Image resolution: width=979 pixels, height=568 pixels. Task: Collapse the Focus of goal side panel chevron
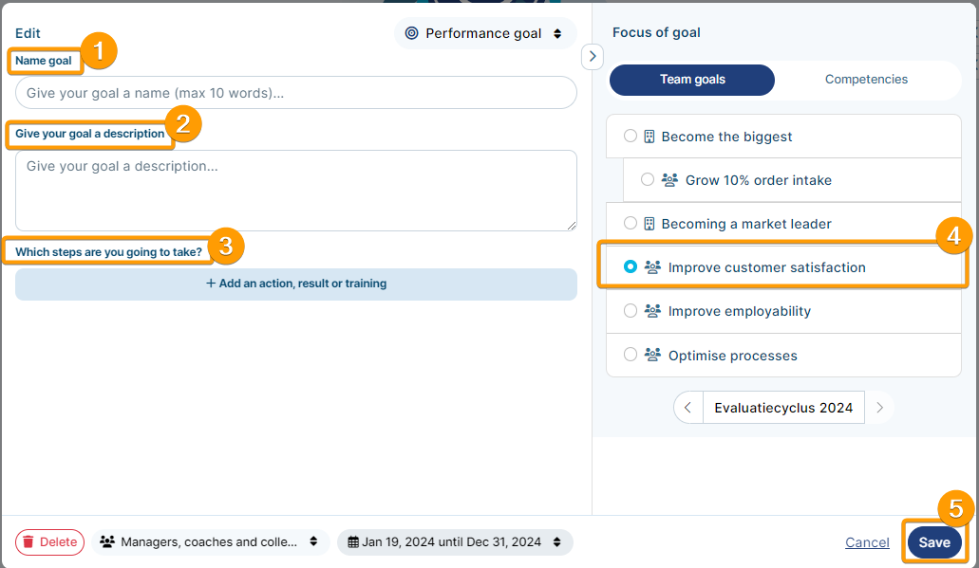593,57
